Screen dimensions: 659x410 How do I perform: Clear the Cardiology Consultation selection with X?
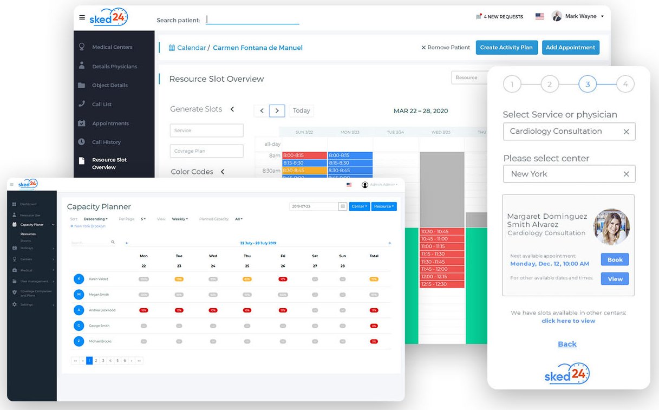tap(626, 132)
